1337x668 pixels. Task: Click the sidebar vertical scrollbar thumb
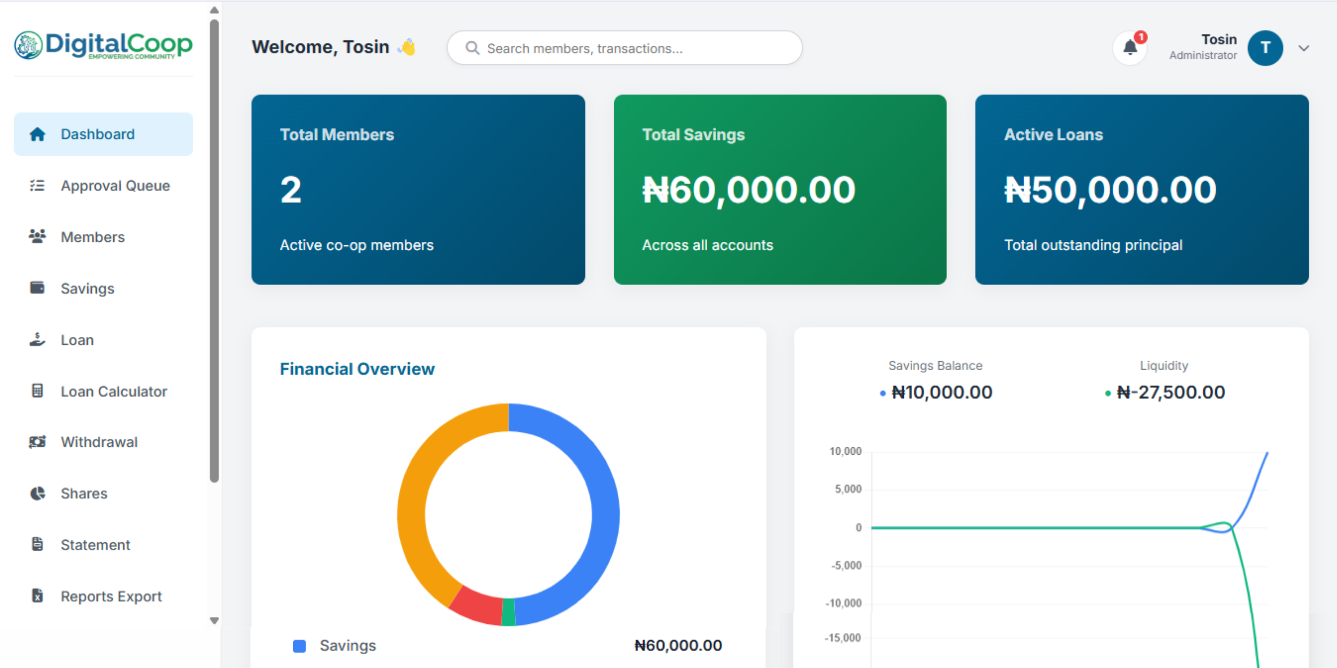point(214,251)
